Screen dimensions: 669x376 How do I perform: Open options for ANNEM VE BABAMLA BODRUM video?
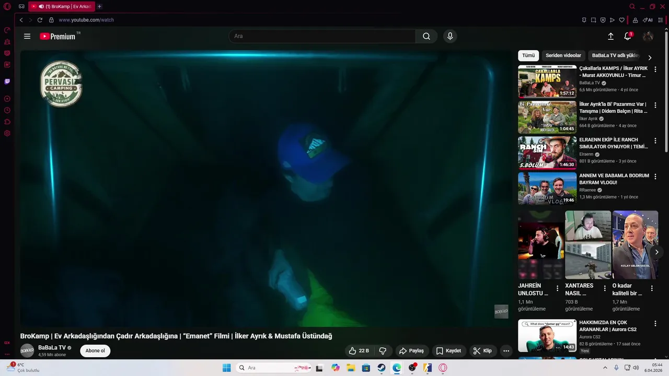click(x=655, y=177)
